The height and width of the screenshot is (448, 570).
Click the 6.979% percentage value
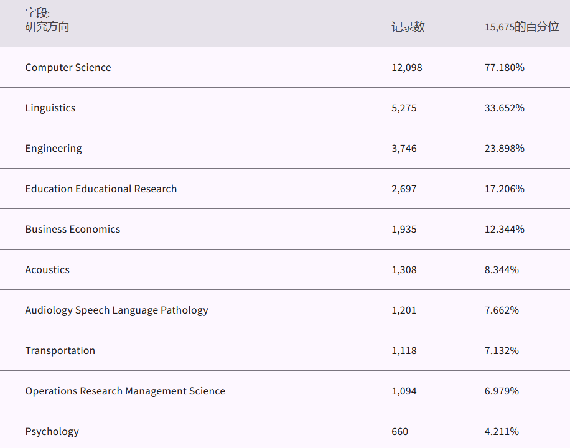pyautogui.click(x=502, y=391)
